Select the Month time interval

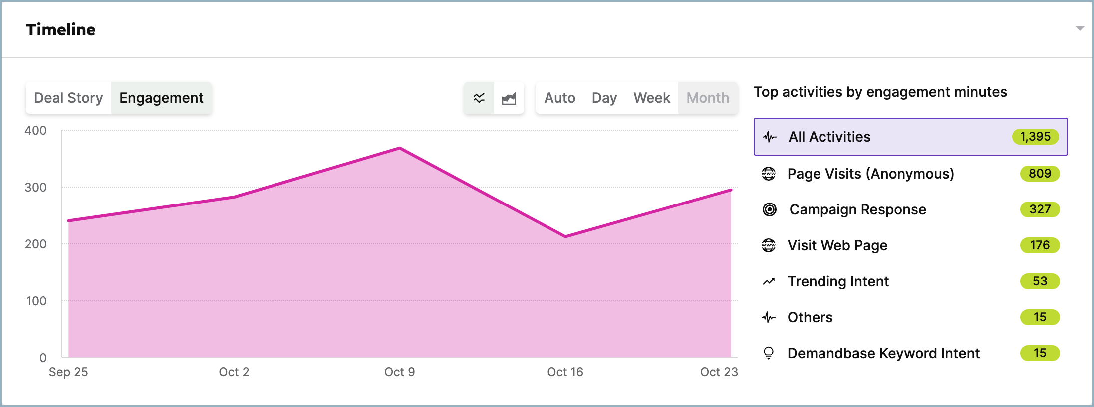(708, 98)
